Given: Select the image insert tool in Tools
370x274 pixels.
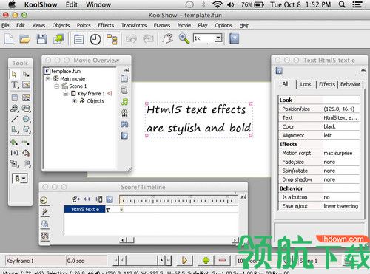Looking at the screenshot, I should click(x=26, y=85).
